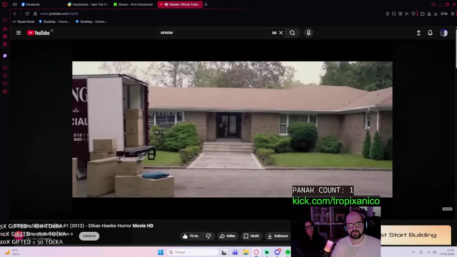Open Spotify from the taskbar
This screenshot has height=257, width=457.
point(288,252)
